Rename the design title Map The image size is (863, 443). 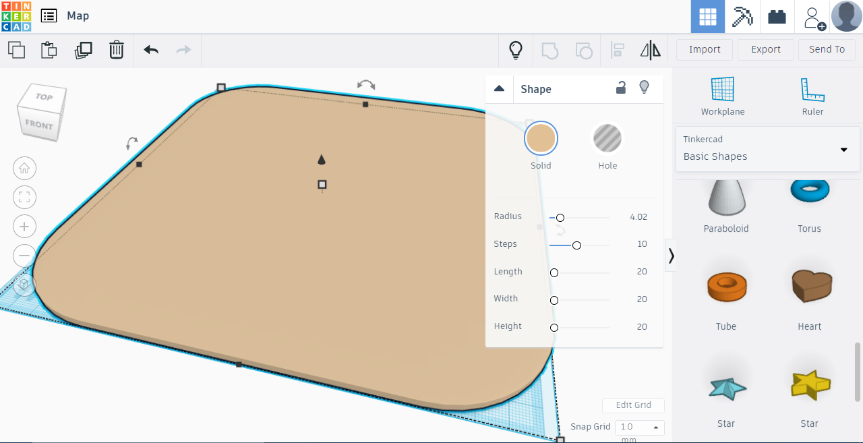78,16
